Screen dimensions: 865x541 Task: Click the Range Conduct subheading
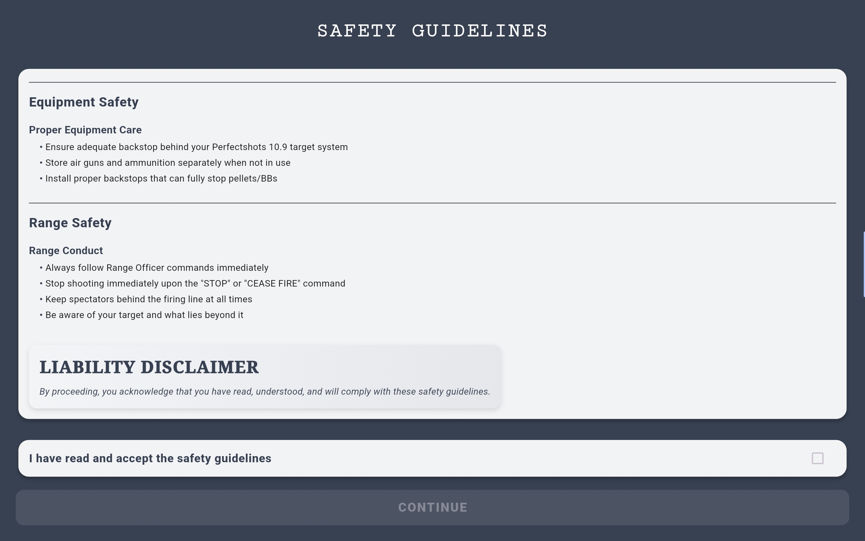(66, 251)
